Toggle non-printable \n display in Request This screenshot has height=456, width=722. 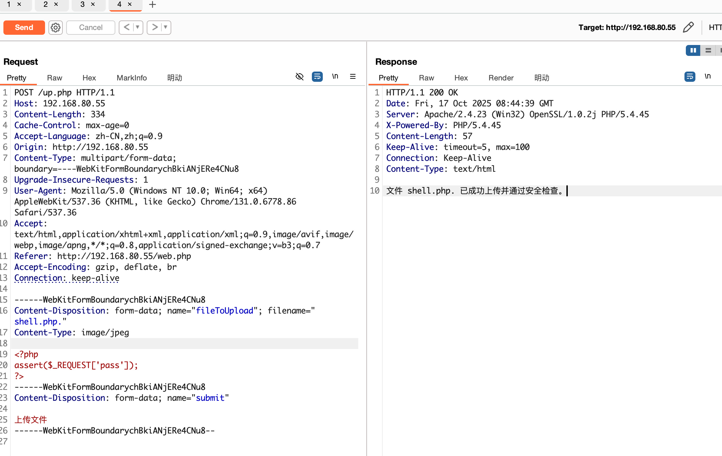[x=335, y=76]
